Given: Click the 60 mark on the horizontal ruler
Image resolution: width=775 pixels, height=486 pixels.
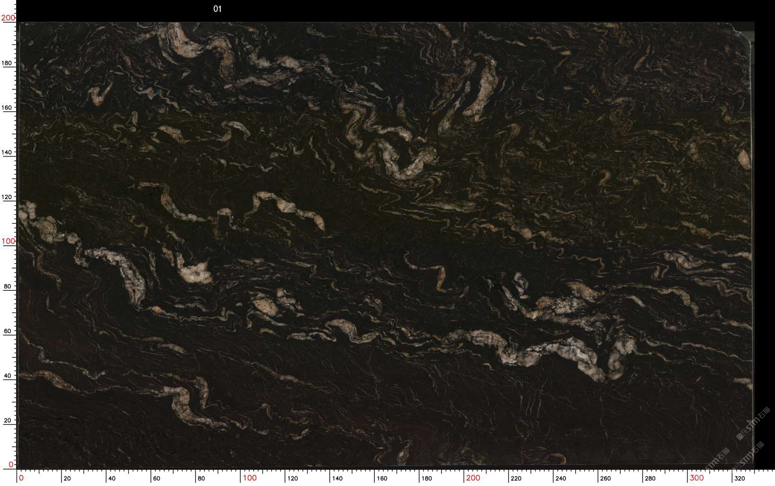Looking at the screenshot, I should [x=157, y=478].
